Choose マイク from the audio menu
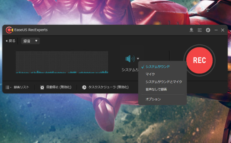 [x=150, y=74]
